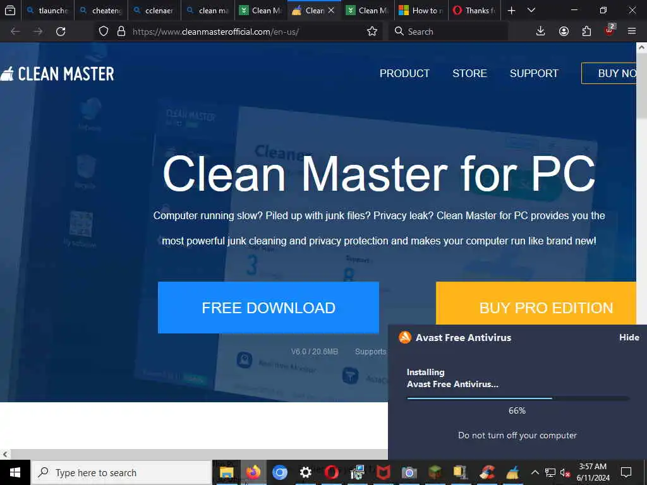Switch to the cclenaer search tab
This screenshot has height=485, width=647.
(154, 10)
